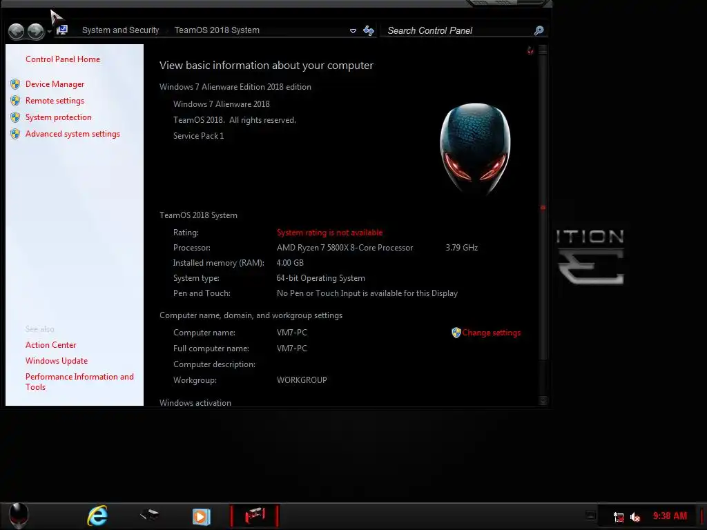Select the WORKGROUP value

point(302,380)
